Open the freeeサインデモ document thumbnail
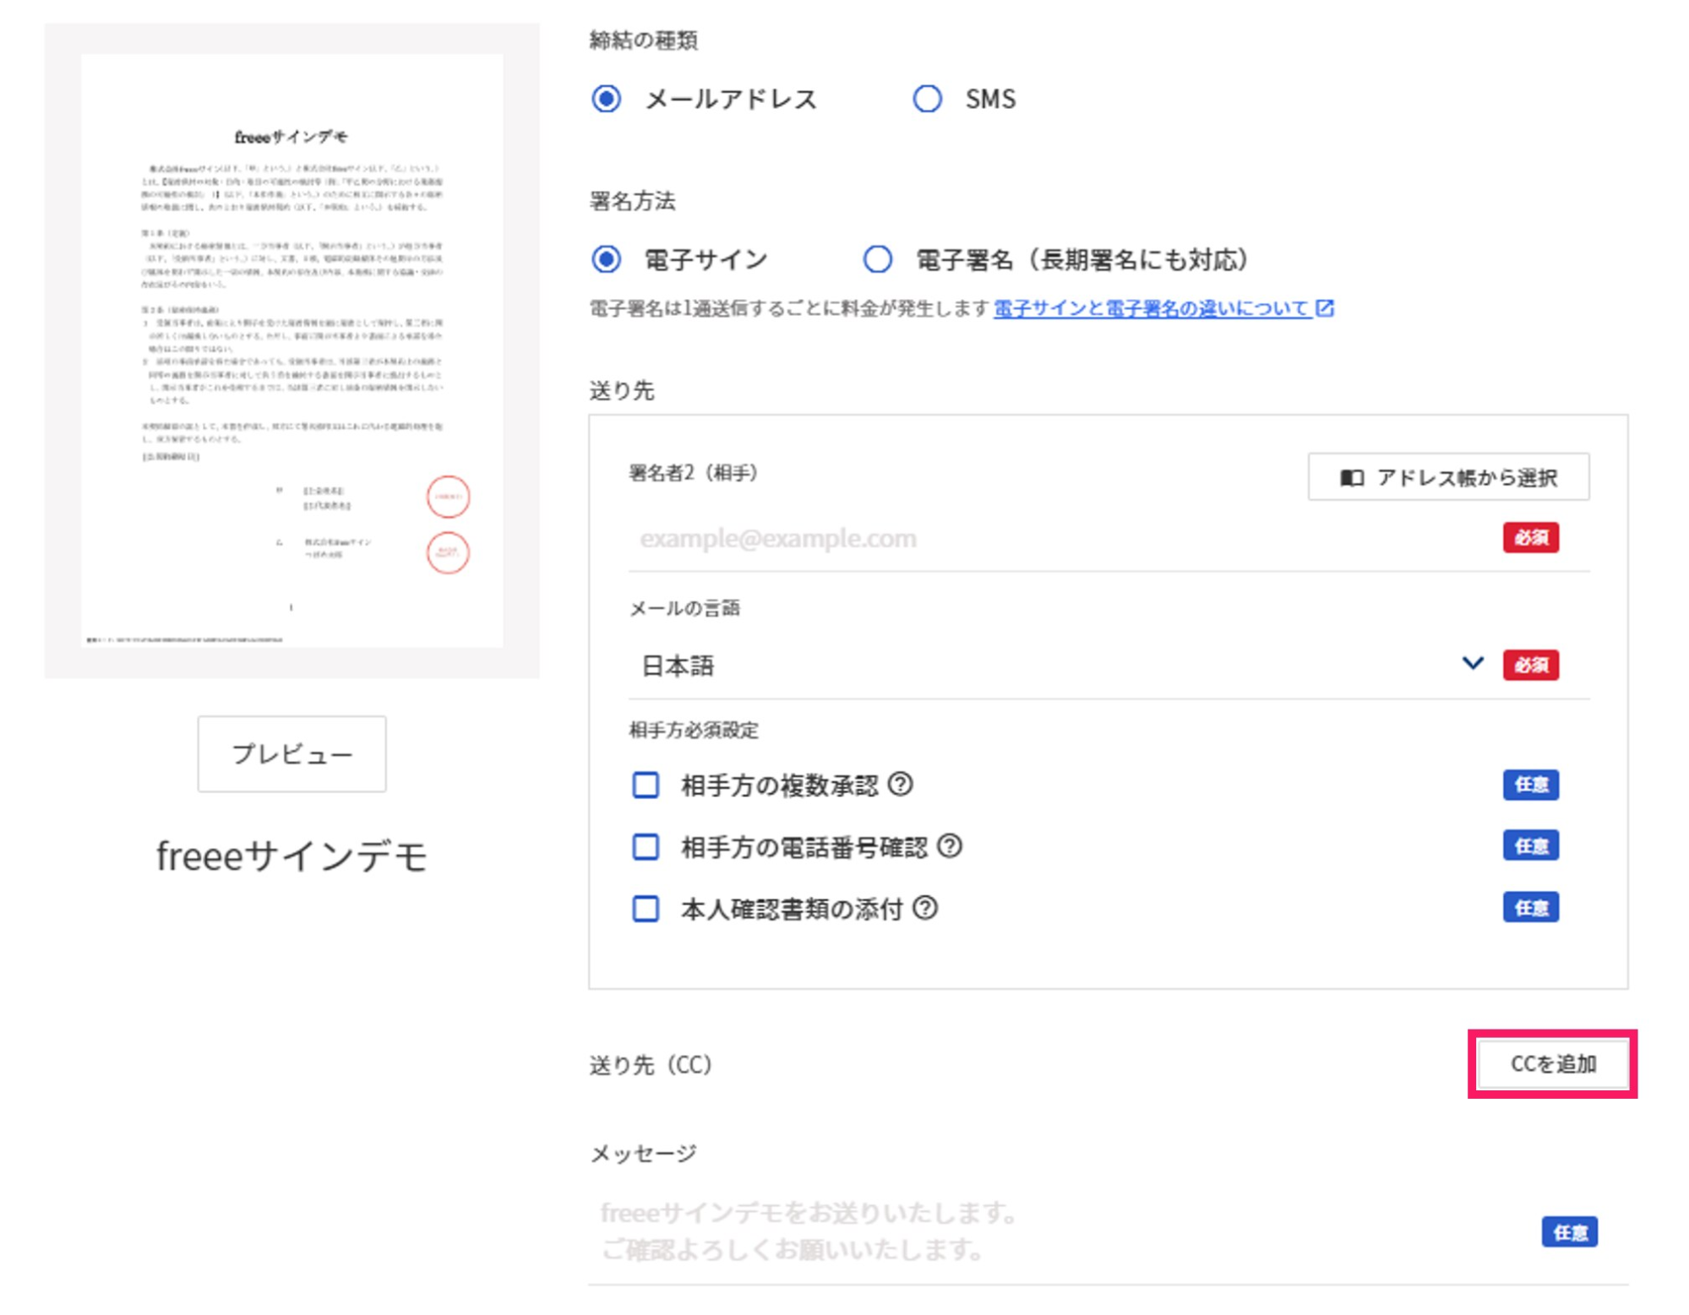 click(x=291, y=350)
